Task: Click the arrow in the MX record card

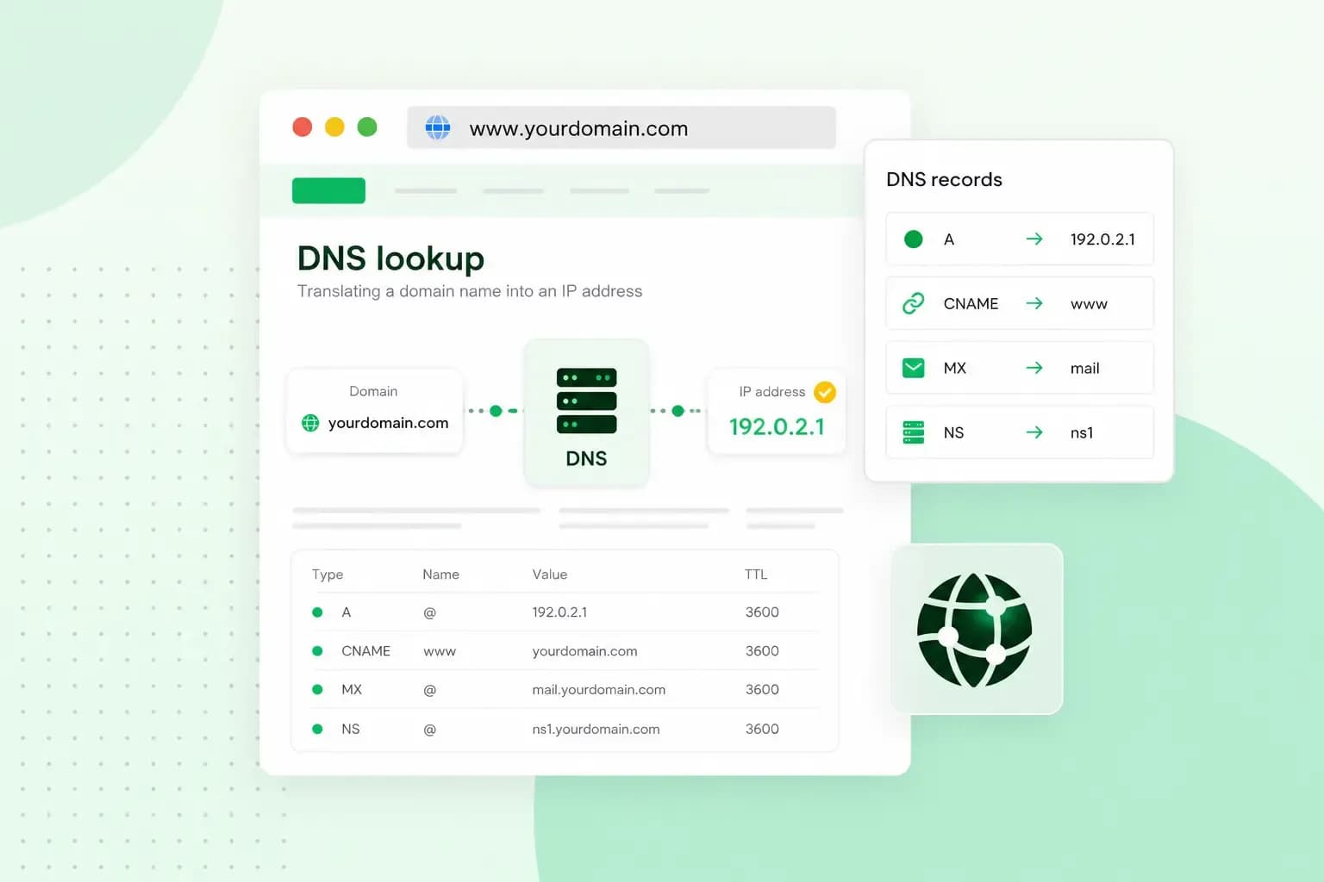Action: coord(1034,368)
